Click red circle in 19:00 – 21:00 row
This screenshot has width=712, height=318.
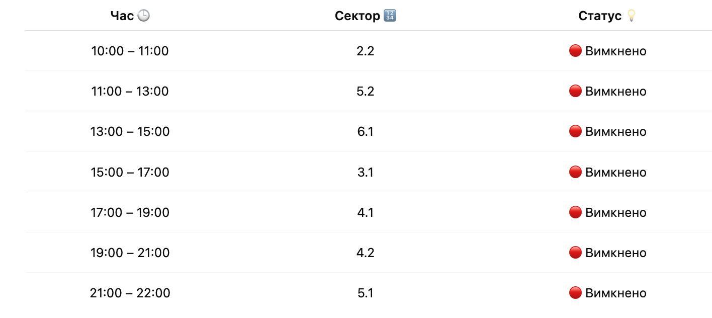click(575, 253)
